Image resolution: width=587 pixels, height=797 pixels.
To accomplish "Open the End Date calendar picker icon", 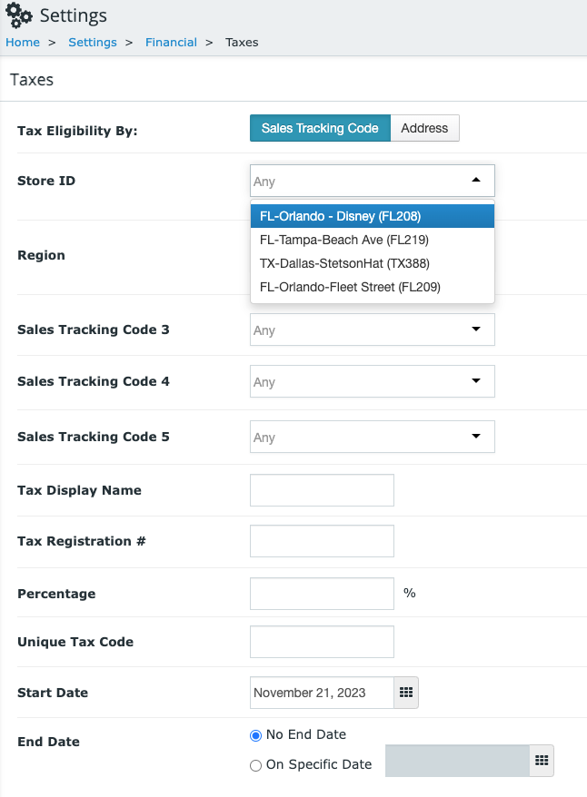I will [x=542, y=761].
